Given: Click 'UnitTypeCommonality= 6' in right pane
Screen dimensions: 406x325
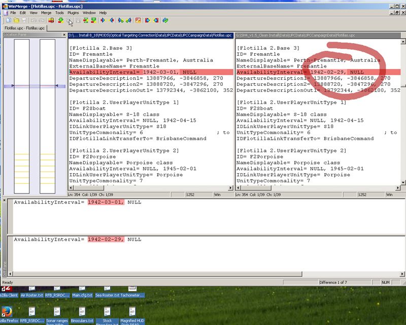Looking at the screenshot, I should pyautogui.click(x=274, y=133).
